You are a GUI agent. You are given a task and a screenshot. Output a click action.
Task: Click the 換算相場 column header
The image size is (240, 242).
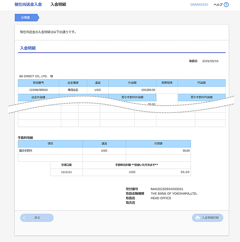click(167, 83)
